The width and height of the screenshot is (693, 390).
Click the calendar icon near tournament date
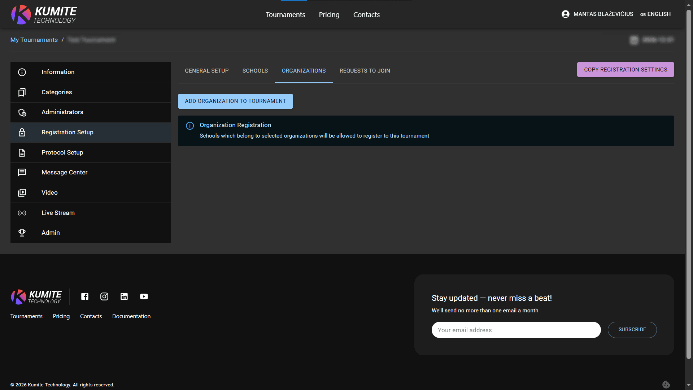634,40
